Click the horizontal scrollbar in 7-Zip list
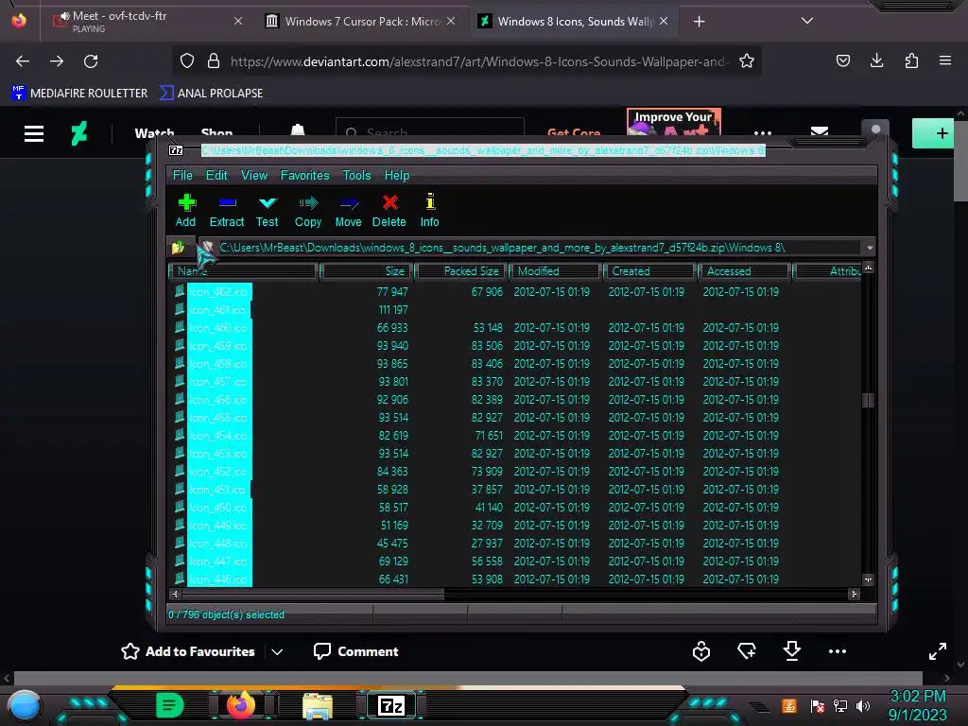Screen dimensions: 968x726 click(x=314, y=594)
